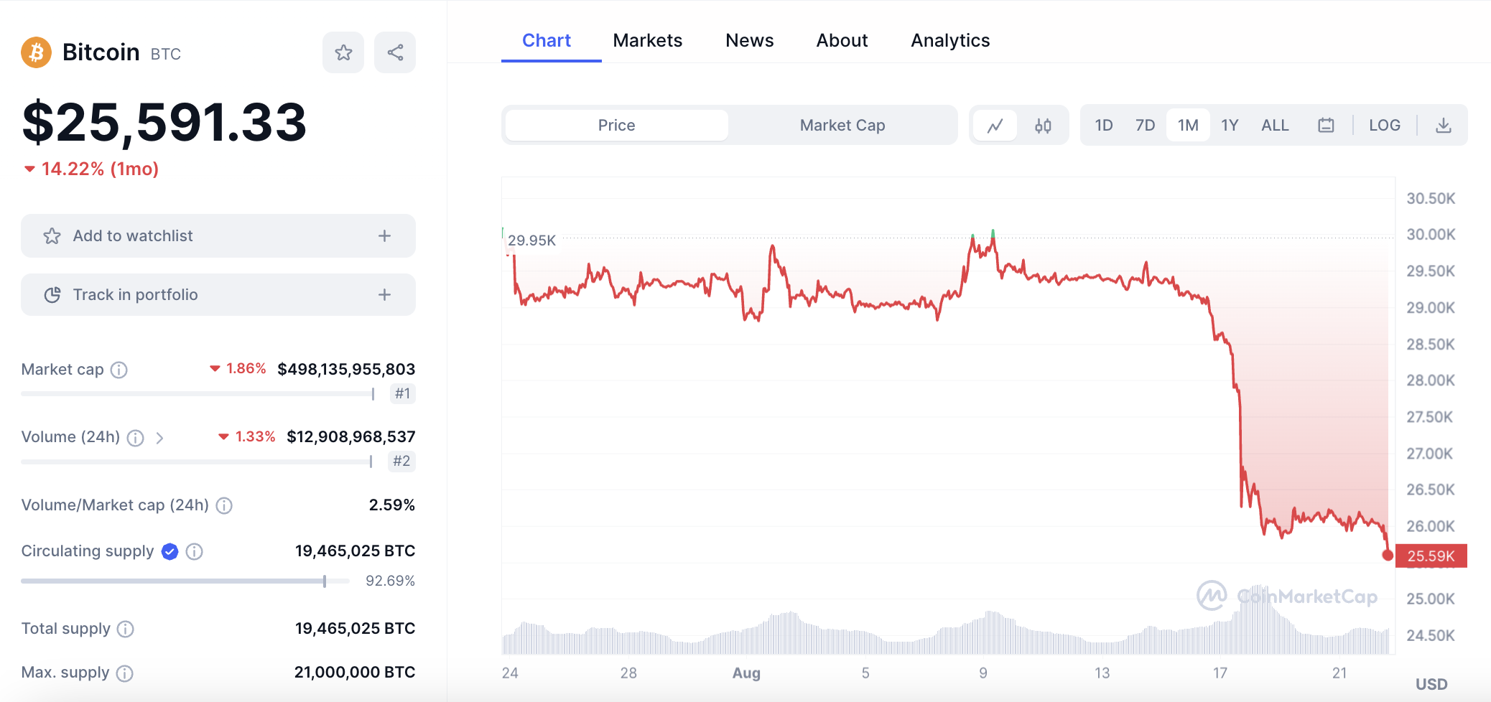Expand Add to watchlist plus
Screen dimensions: 1491x702
(384, 236)
